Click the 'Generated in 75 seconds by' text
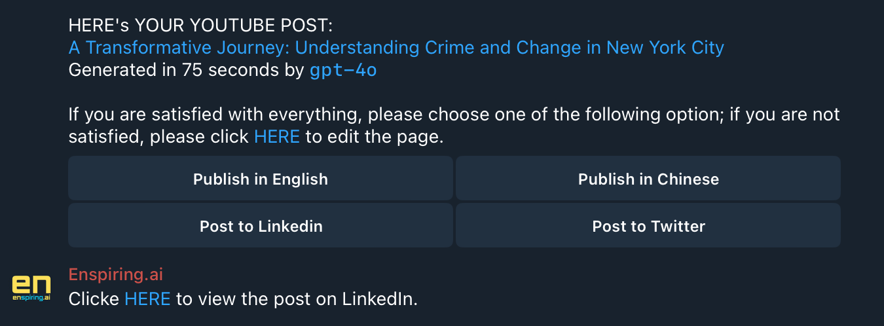The height and width of the screenshot is (326, 884). 186,70
